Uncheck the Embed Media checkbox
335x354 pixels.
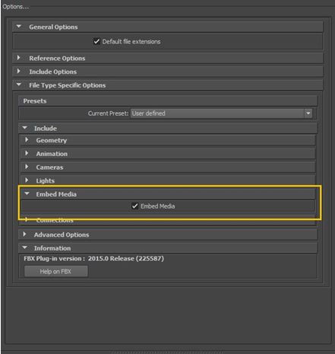(134, 206)
